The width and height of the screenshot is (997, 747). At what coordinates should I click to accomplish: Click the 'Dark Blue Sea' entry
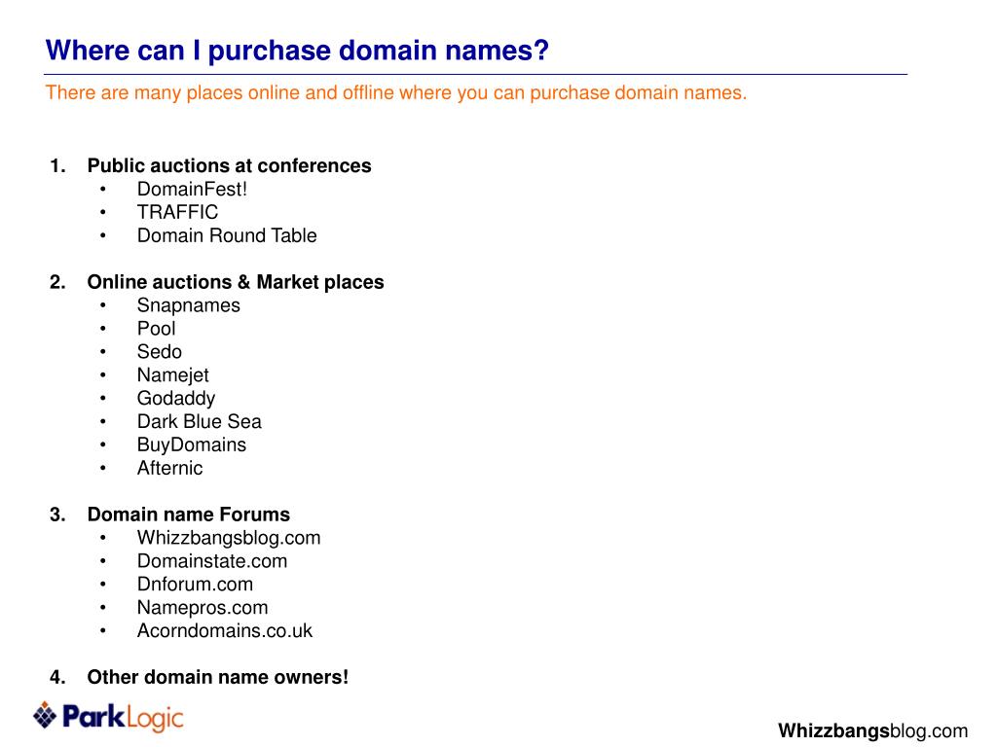(200, 422)
